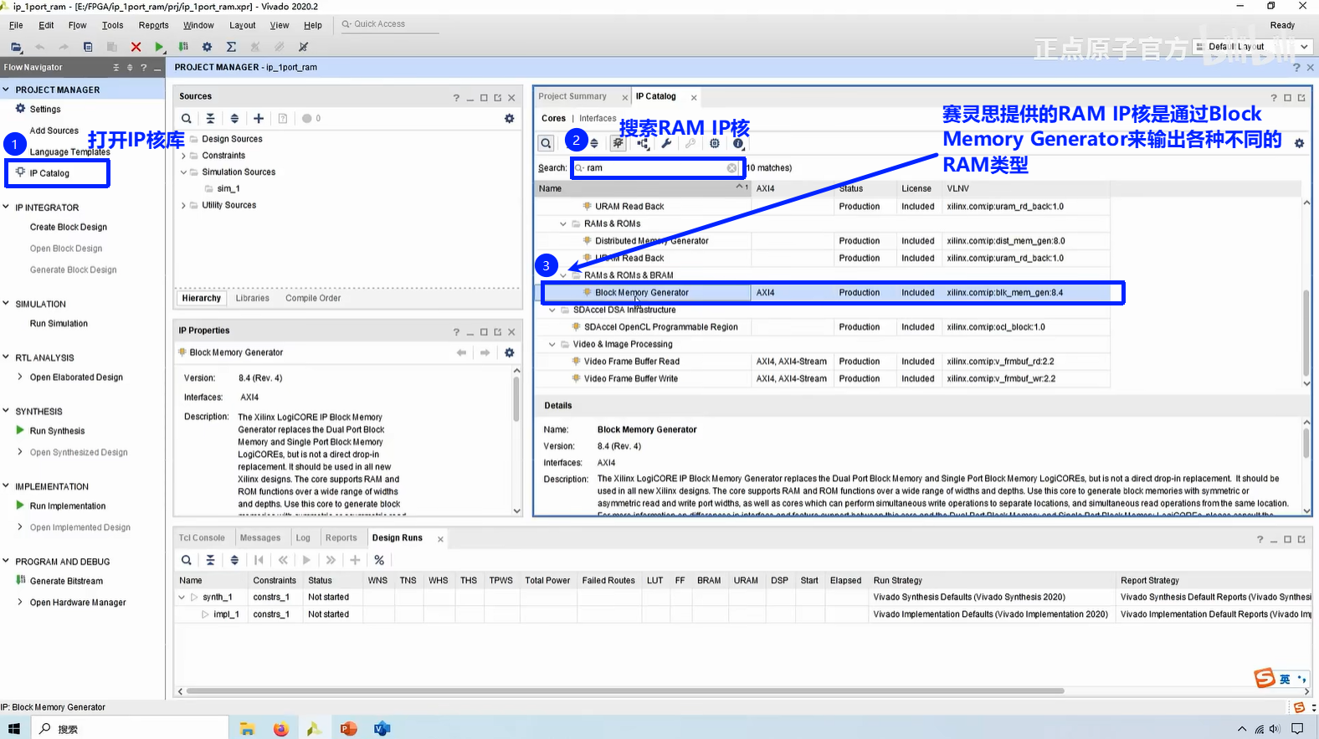
Task: Open the Flow menu
Action: 77,25
